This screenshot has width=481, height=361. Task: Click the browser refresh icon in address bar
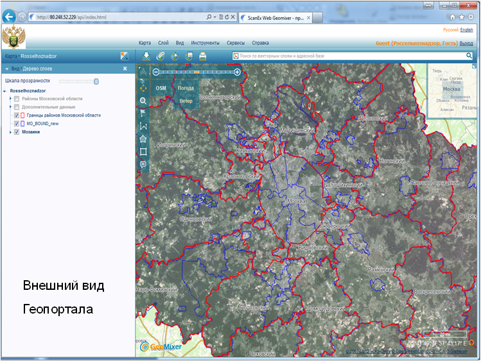[227, 17]
